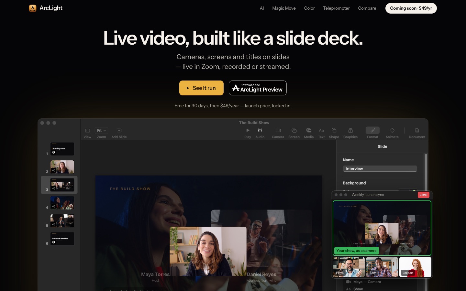Select the Text tool
Screen dimensions: 466x291
click(321, 130)
